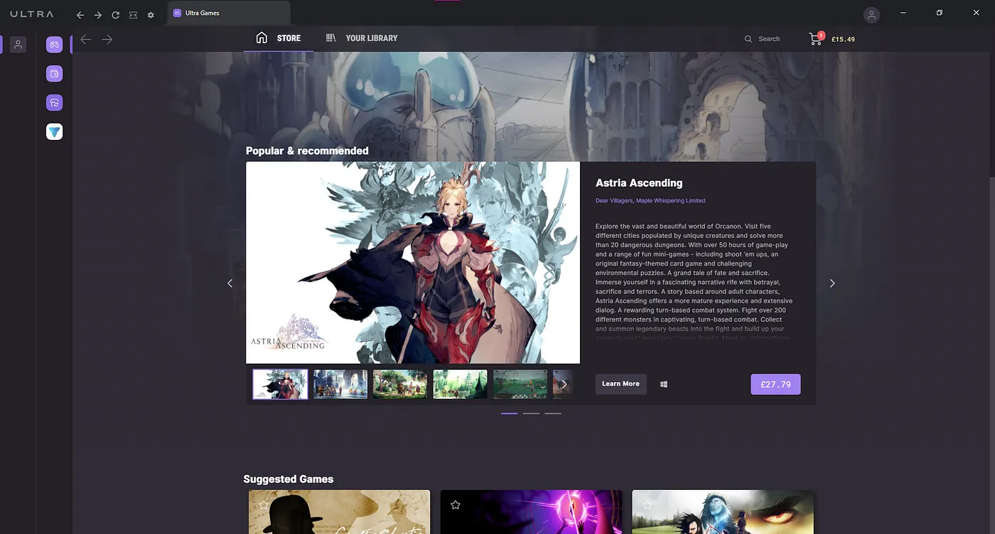Click the fit-width icon next to refresh

[x=133, y=15]
